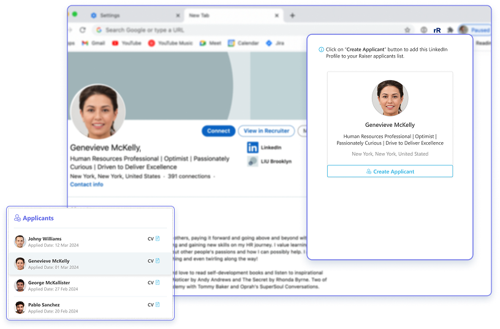Select George McKallister applicant avatar
Screen dimensions: 500x329
coord(20,286)
